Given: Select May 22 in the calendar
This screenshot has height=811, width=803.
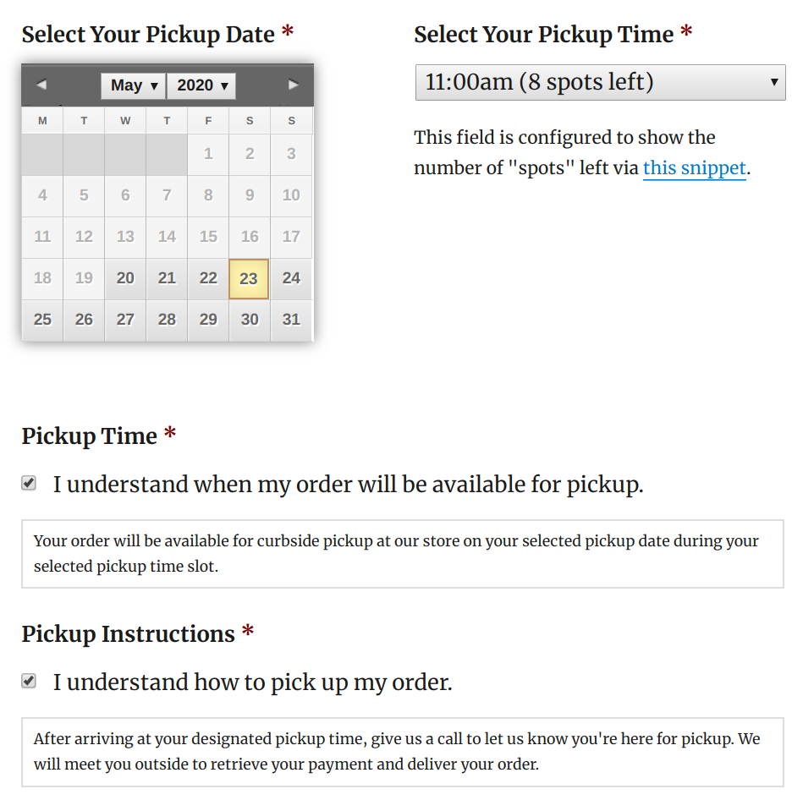Looking at the screenshot, I should [208, 278].
